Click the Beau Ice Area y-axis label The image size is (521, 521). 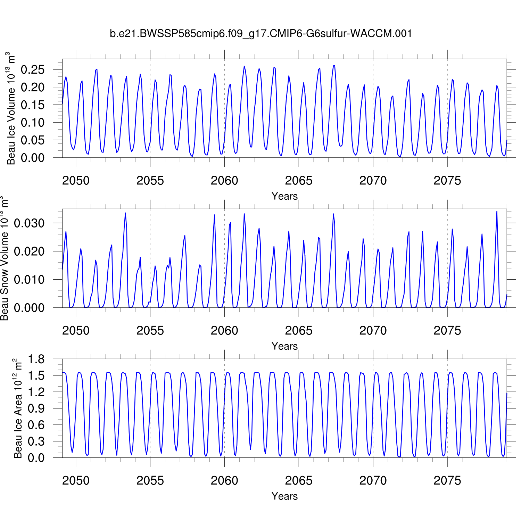(17, 408)
